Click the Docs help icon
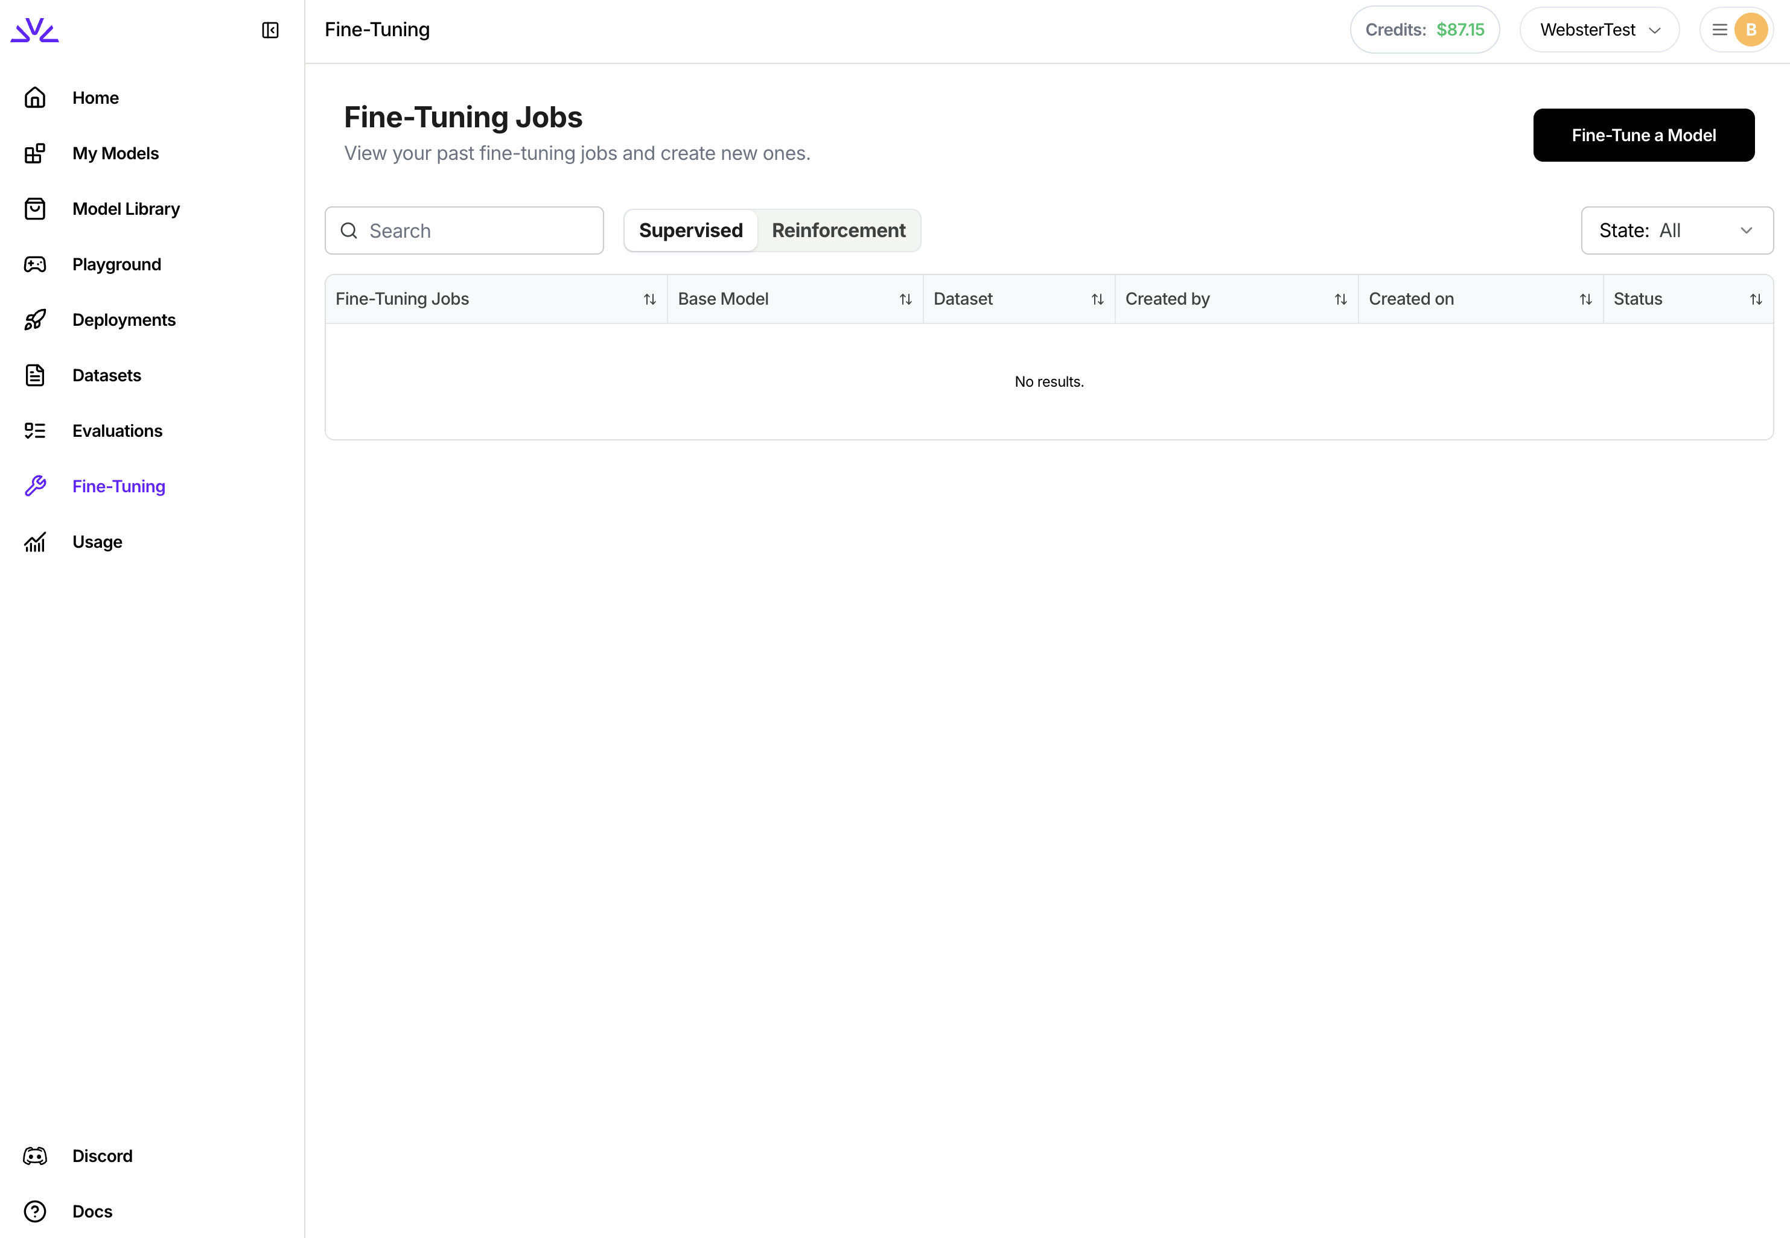This screenshot has height=1238, width=1790. 35,1211
